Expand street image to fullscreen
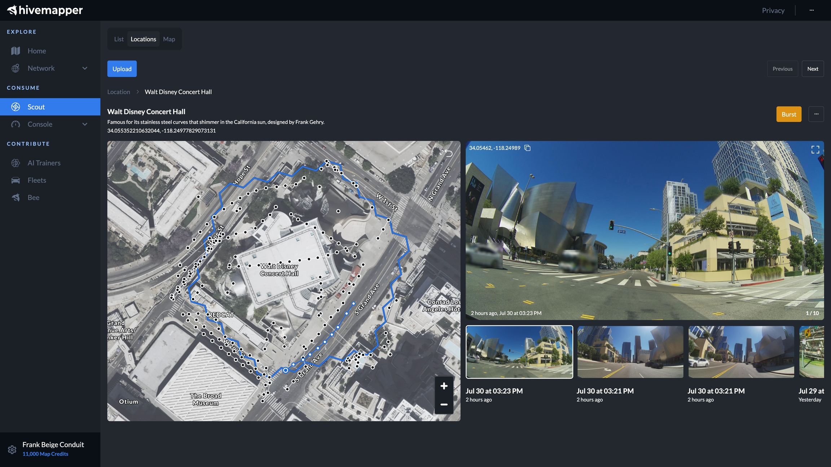The image size is (831, 467). [815, 150]
